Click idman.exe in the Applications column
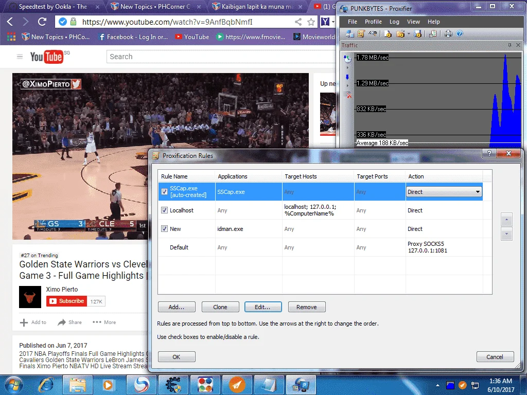 pyautogui.click(x=230, y=229)
